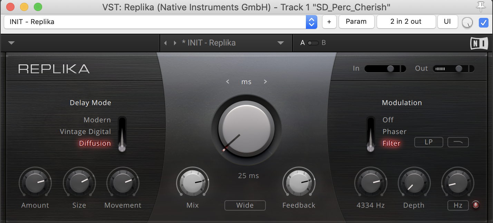
Task: Open the LP filter type selector
Action: 429,142
